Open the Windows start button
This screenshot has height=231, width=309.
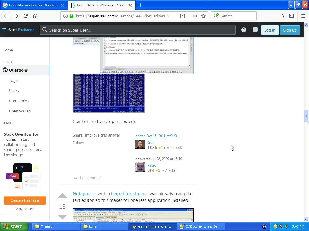(x=14, y=226)
